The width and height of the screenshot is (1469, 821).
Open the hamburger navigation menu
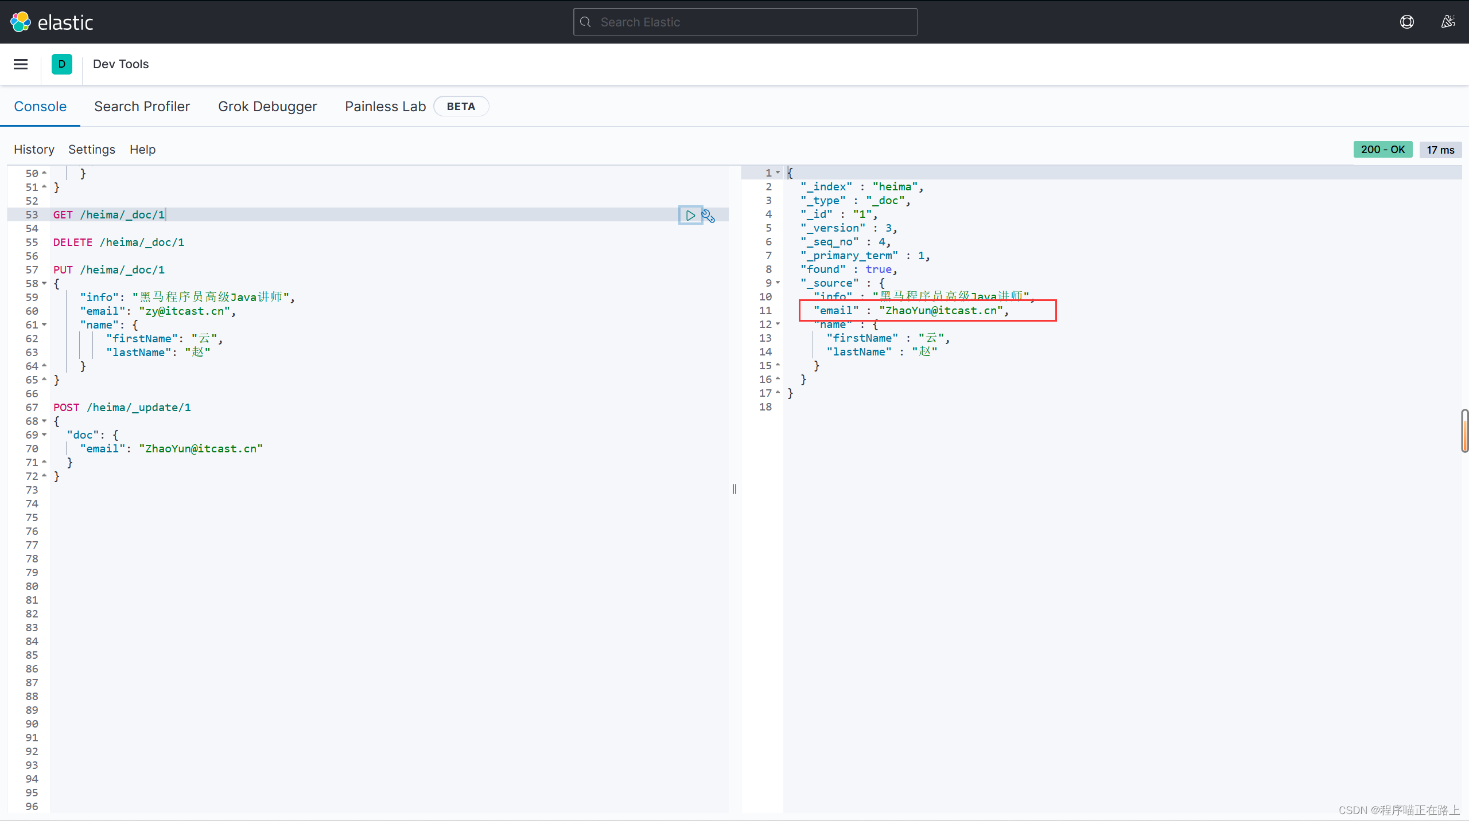coord(21,64)
